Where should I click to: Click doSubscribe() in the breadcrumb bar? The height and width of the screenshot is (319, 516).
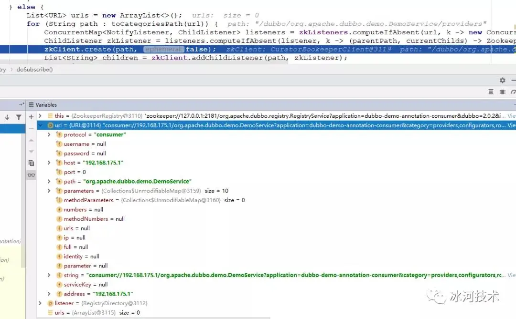point(34,69)
